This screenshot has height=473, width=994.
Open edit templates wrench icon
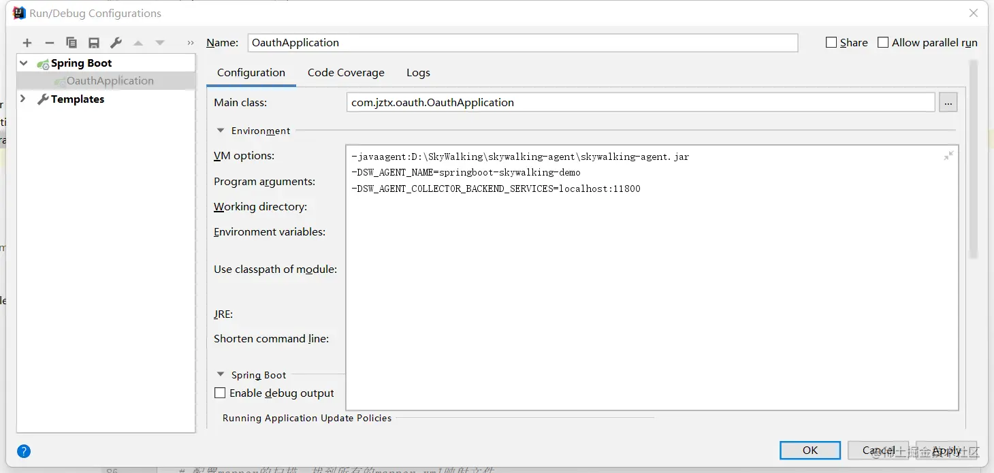[116, 43]
